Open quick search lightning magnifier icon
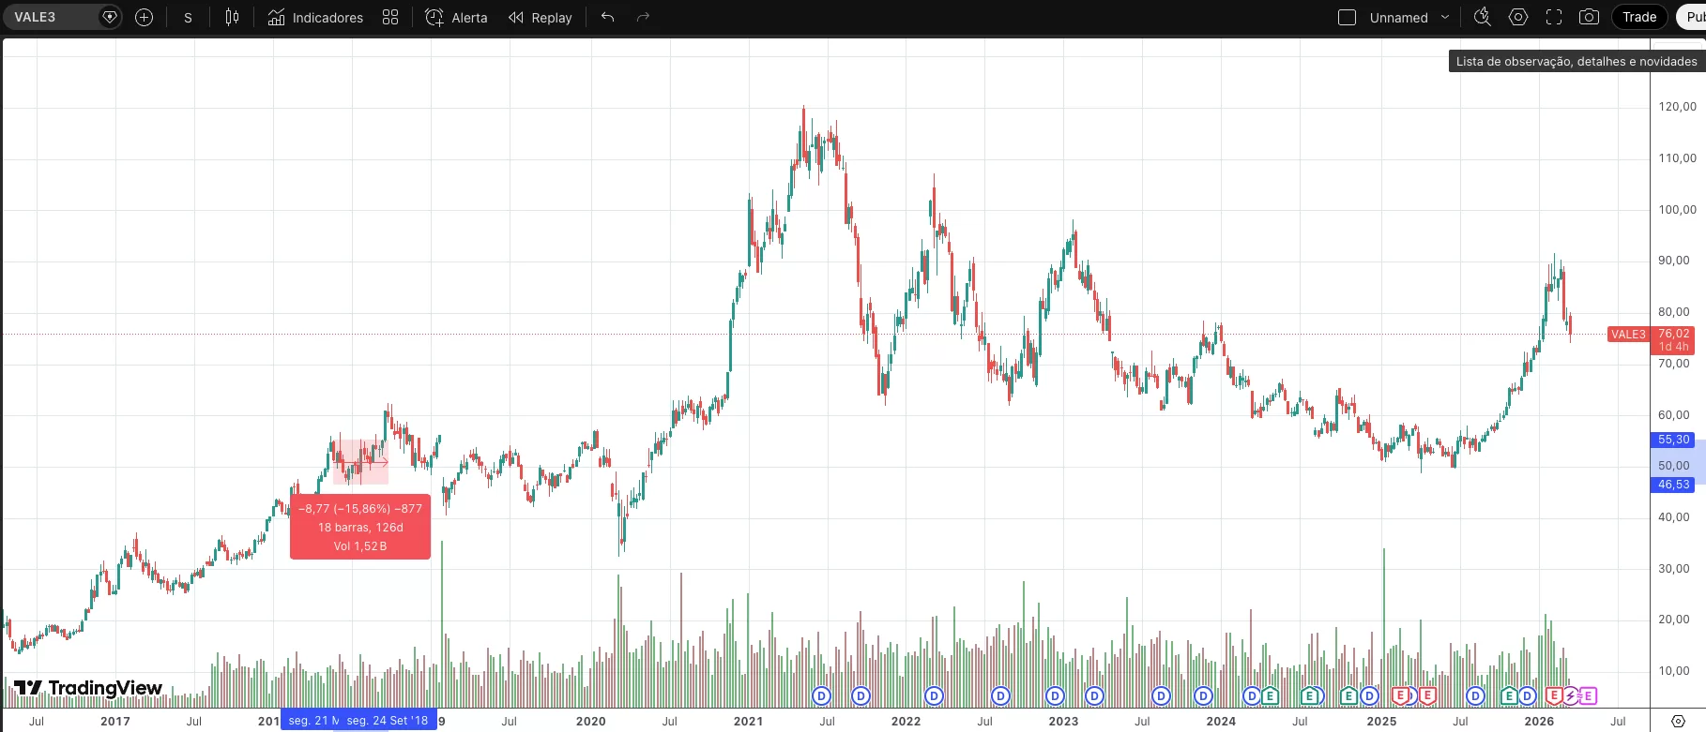The image size is (1706, 732). click(1483, 17)
